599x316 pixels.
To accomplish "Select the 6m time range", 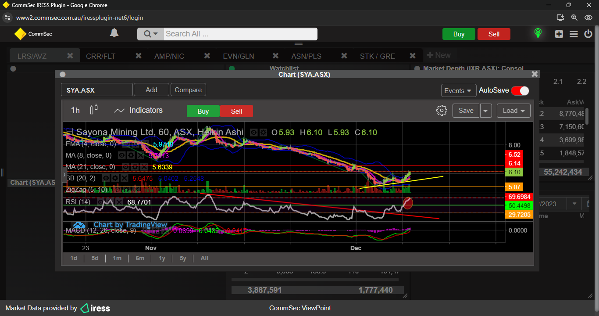I will 140,258.
